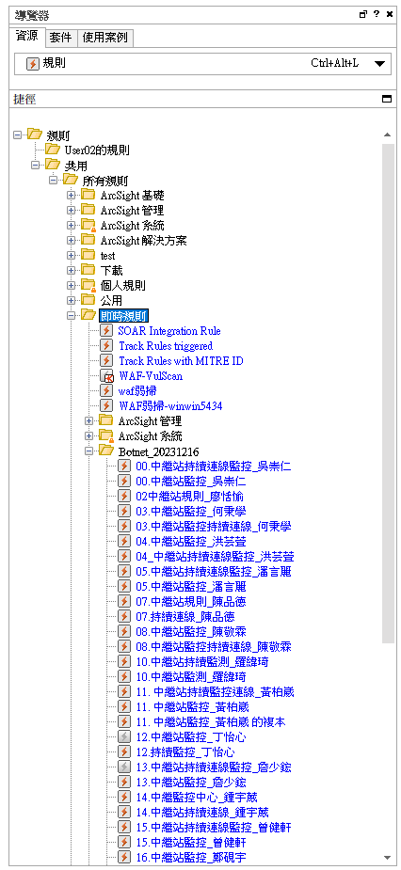Expand the first ArcSight 管理 folder under 所有規則

click(x=72, y=210)
